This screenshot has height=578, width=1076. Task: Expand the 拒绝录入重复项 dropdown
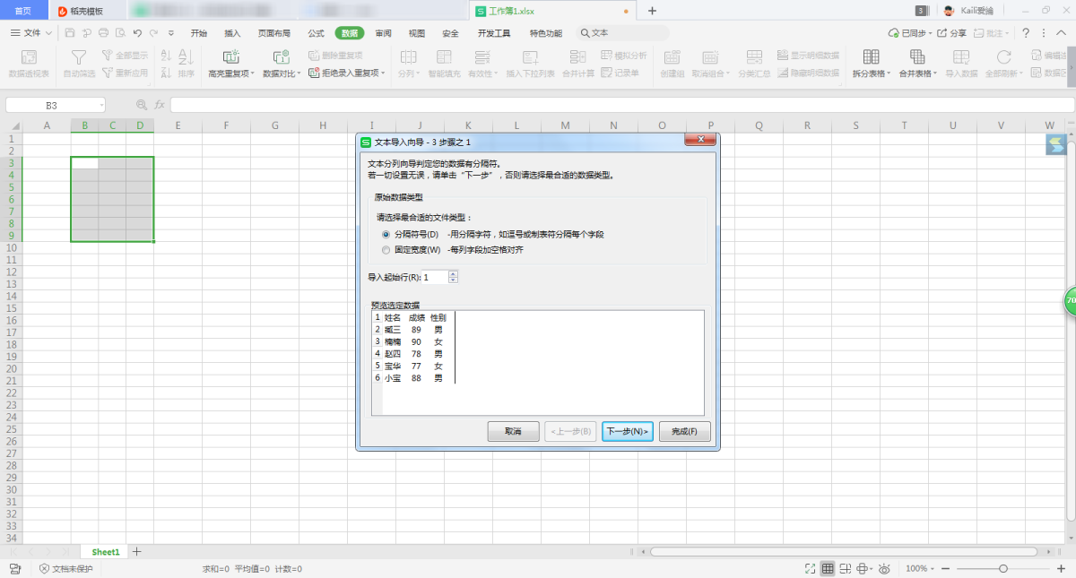385,73
